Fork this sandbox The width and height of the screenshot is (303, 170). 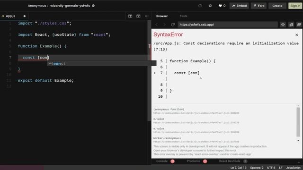point(259,6)
